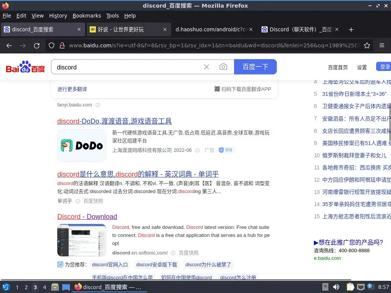Open the eject/removable media tray icon
The height and width of the screenshot is (293, 391).
point(325,287)
